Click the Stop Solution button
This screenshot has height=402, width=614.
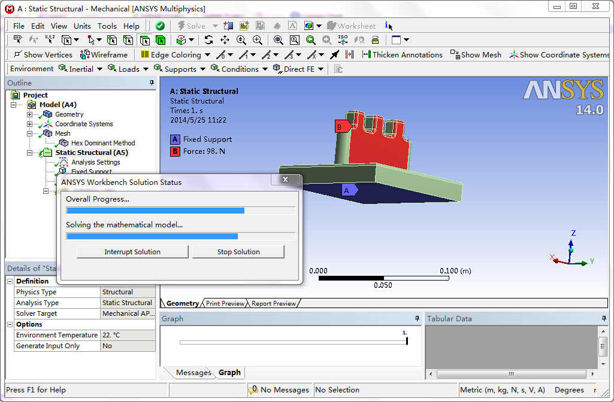tap(238, 251)
